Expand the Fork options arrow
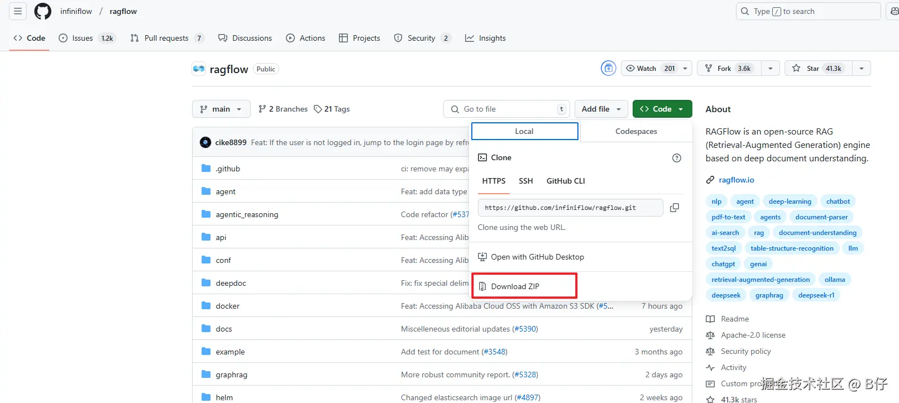Image resolution: width=899 pixels, height=403 pixels. pos(771,68)
